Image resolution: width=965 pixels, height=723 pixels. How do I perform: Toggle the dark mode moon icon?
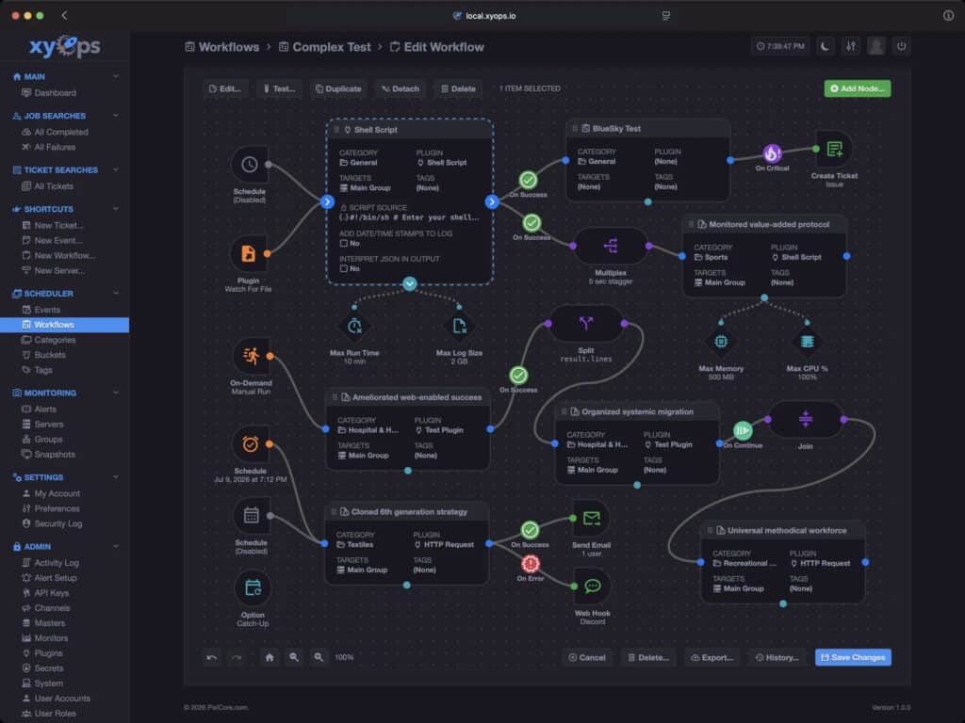coord(824,45)
